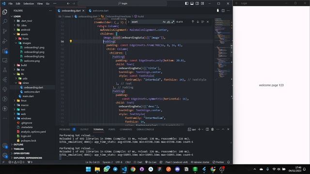
Task: Click the find input containing asset
Action: click(146, 22)
